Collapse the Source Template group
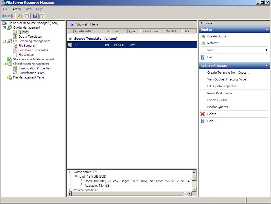 click(70, 38)
